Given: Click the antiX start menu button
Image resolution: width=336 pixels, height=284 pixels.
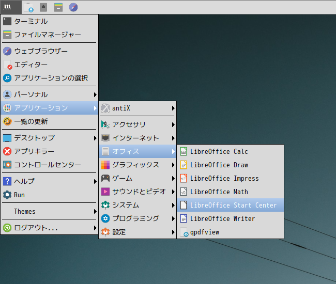Looking at the screenshot, I should point(11,7).
